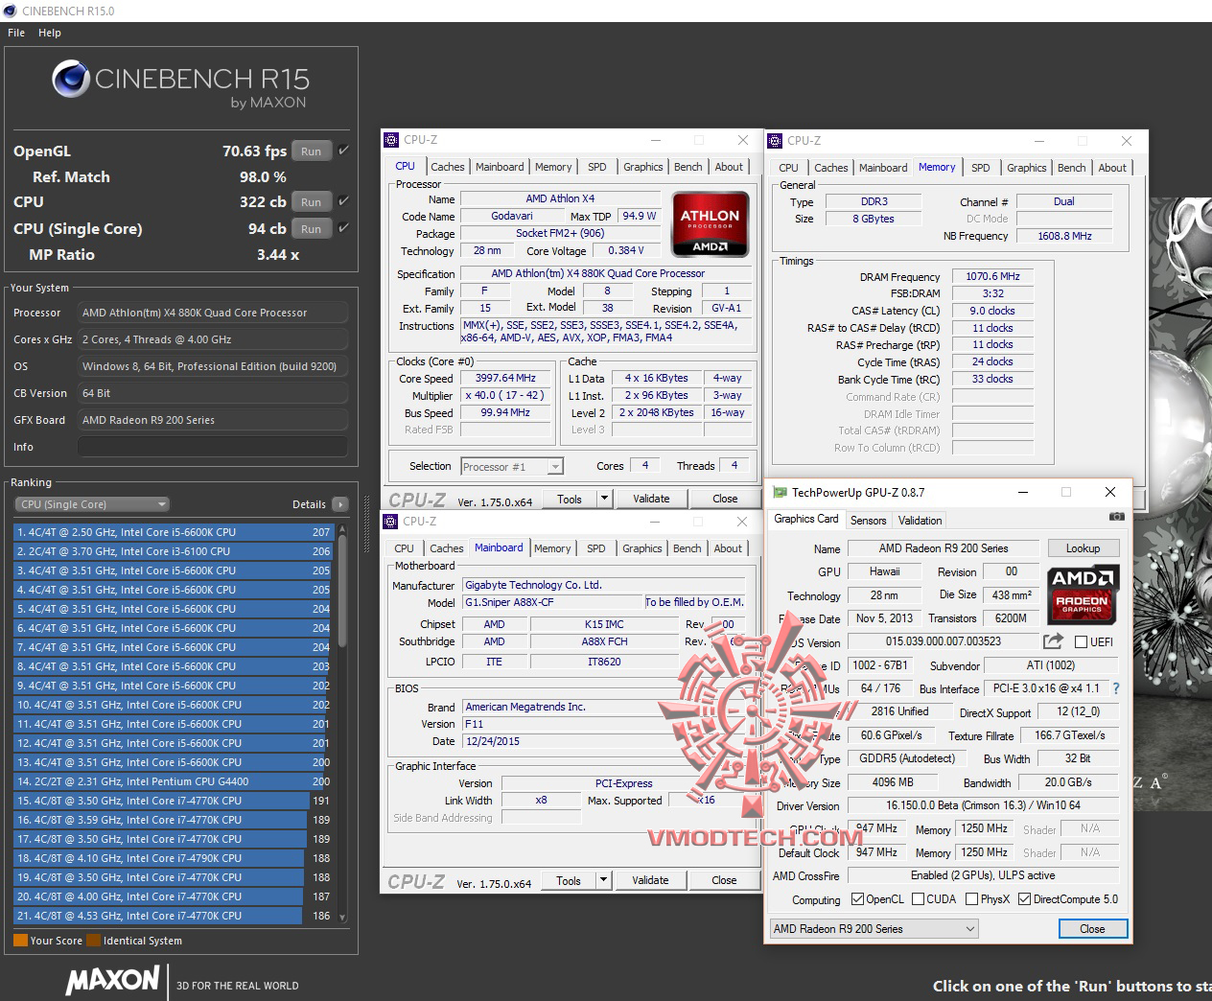This screenshot has width=1212, height=1001.
Task: Open Tools dropdown arrow in CPU-Z Mainboard window
Action: click(603, 880)
